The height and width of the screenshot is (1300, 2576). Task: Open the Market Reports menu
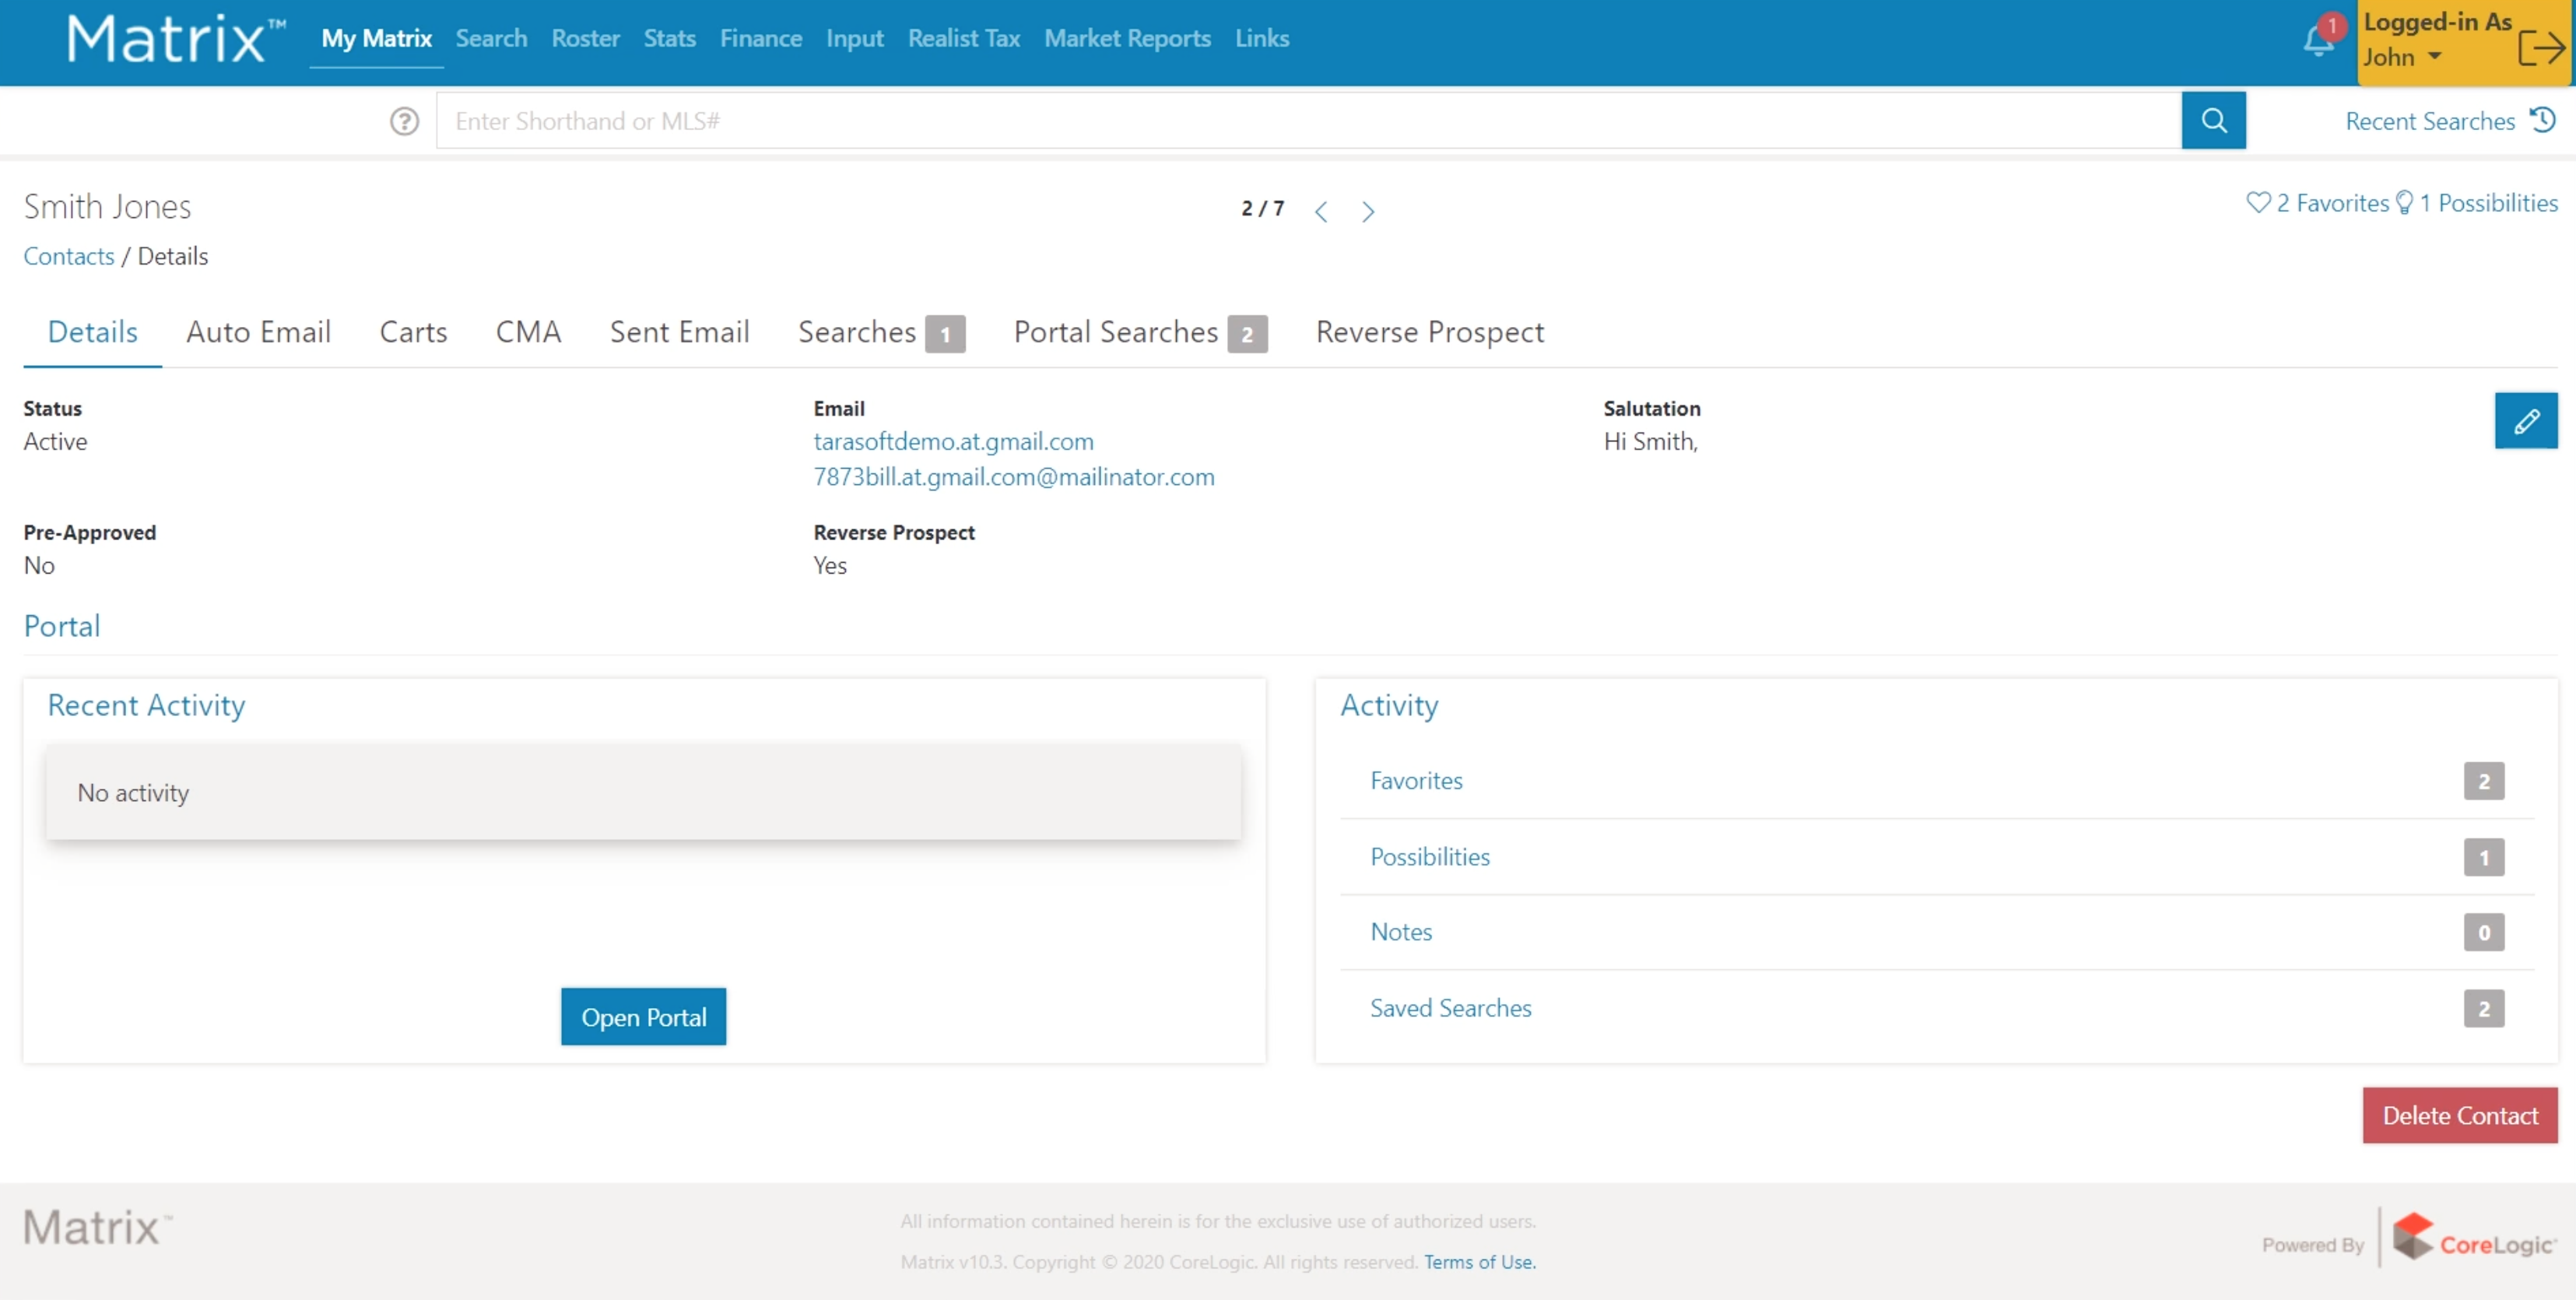tap(1127, 38)
